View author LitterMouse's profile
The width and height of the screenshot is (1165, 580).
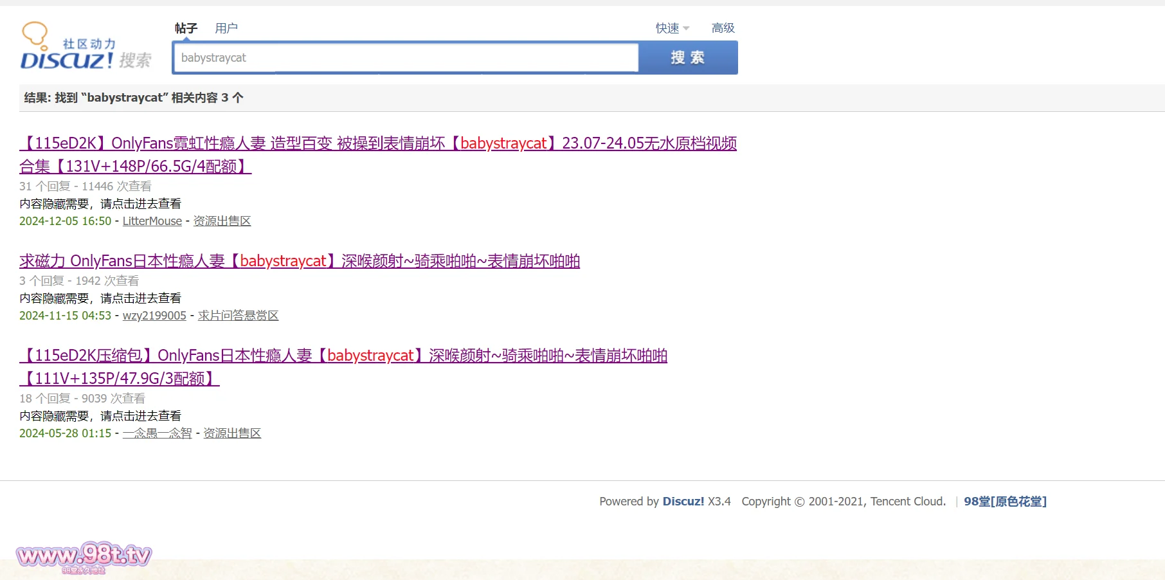coord(152,221)
